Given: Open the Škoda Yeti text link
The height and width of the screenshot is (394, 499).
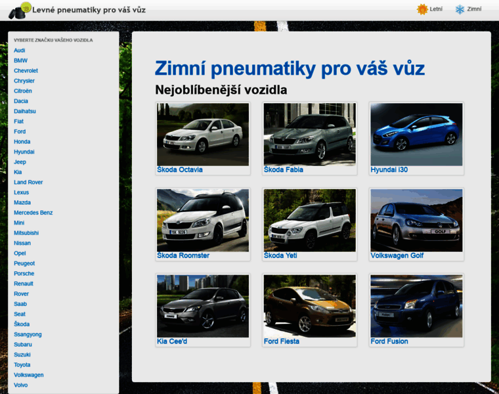Looking at the screenshot, I should [280, 255].
